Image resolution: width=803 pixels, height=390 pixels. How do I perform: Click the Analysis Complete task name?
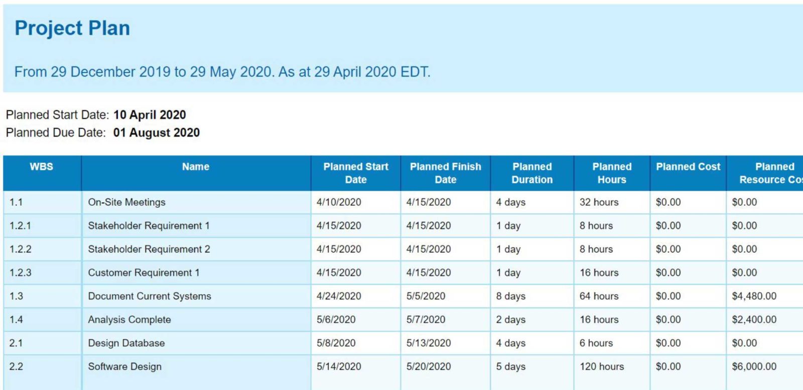[129, 320]
